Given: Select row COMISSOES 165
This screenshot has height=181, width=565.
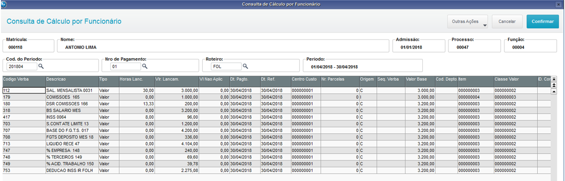Looking at the screenshot, I should pyautogui.click(x=276, y=97).
